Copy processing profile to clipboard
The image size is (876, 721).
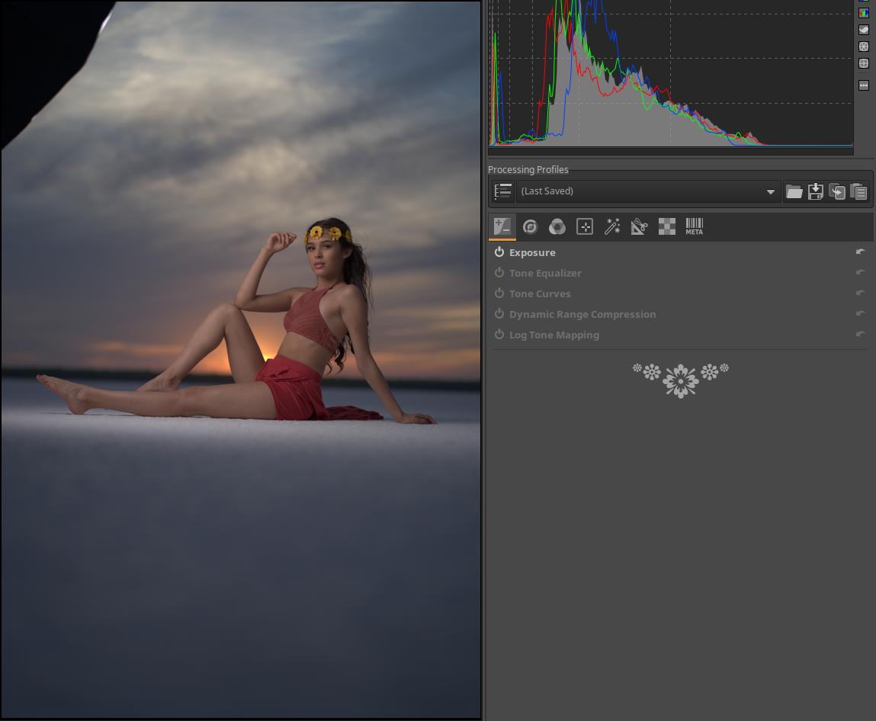pos(837,191)
